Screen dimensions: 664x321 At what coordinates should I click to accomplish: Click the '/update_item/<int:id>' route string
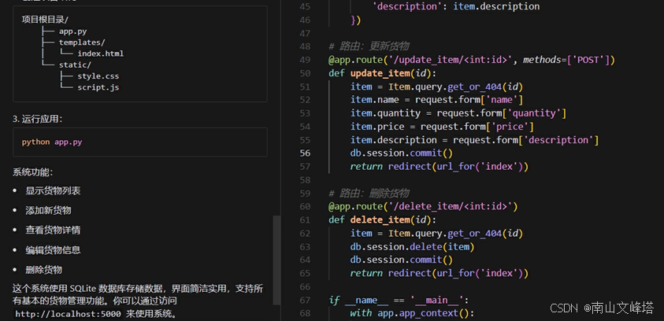pyautogui.click(x=450, y=60)
